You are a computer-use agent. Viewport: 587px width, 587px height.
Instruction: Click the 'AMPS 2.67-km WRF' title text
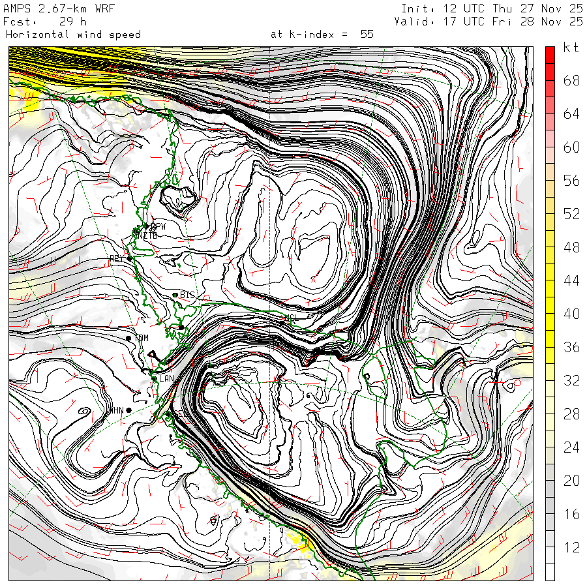[59, 8]
